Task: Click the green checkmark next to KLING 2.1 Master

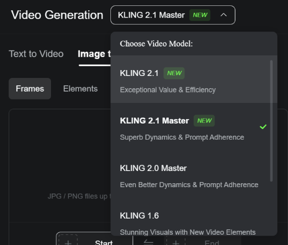Action: 263,127
